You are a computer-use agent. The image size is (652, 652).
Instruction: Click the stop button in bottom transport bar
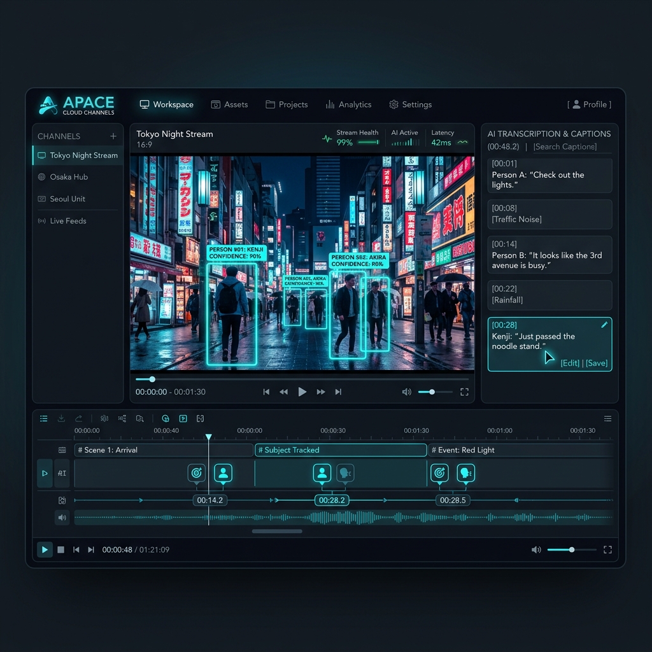pyautogui.click(x=60, y=549)
